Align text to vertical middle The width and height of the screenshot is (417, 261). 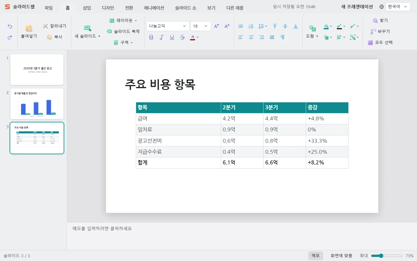pyautogui.click(x=285, y=26)
